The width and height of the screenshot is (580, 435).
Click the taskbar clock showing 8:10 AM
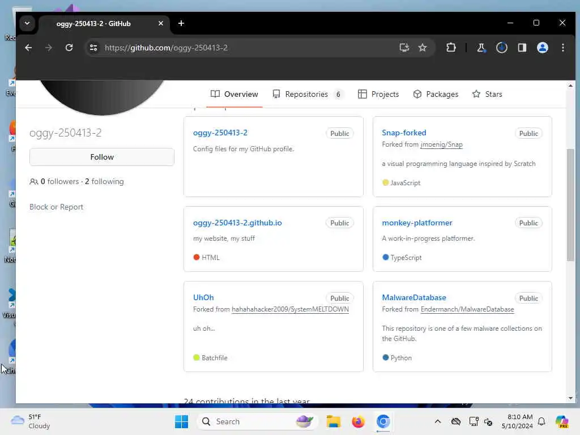click(517, 421)
